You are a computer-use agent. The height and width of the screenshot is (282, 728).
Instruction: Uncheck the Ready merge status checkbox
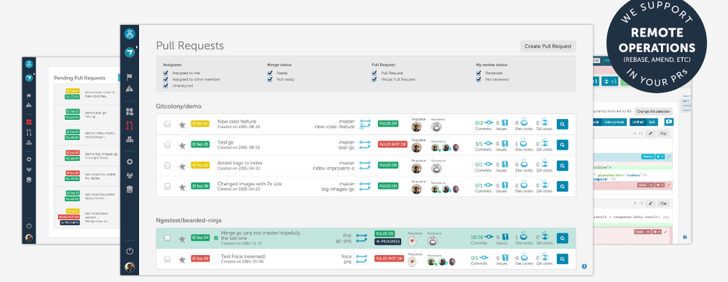[x=270, y=73]
